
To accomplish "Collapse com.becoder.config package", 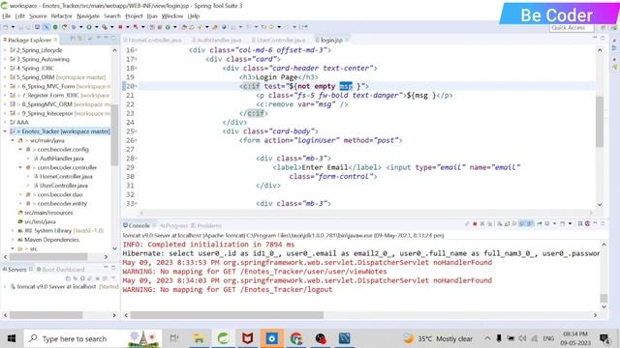I will click(19, 150).
